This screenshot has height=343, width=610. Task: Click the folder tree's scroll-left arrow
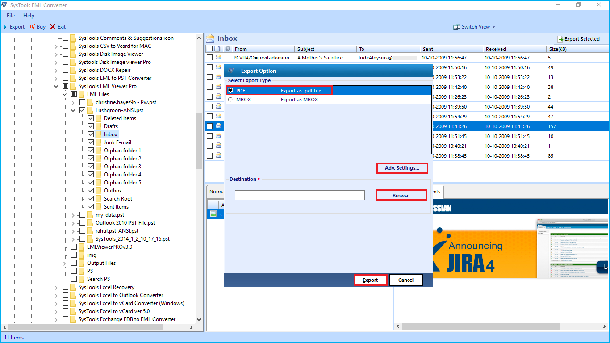click(4, 327)
